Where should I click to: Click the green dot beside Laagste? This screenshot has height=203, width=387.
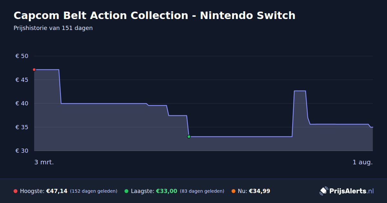126,191
